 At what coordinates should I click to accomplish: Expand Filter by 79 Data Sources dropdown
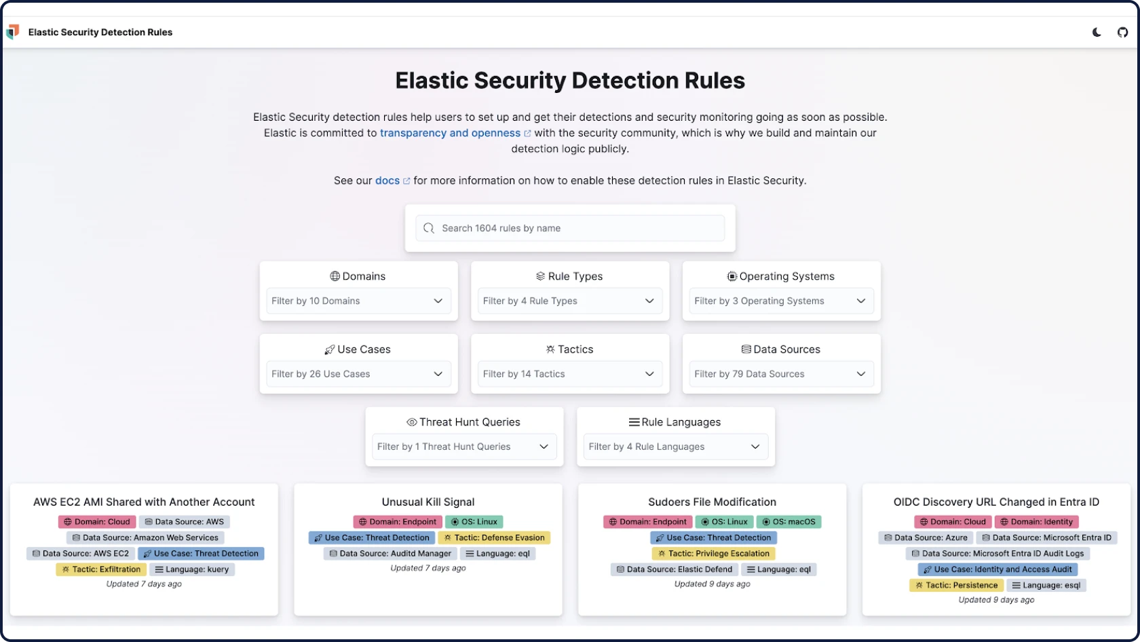782,374
